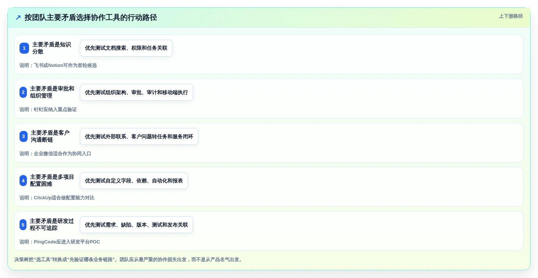Click the footer summary starting 决策树把
Image resolution: width=538 pixels, height=278 pixels.
coord(129,260)
